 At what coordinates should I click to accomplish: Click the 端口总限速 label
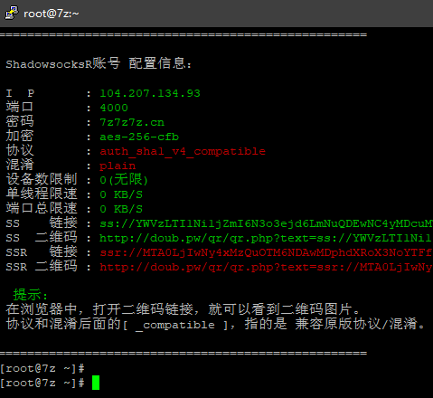click(42, 208)
